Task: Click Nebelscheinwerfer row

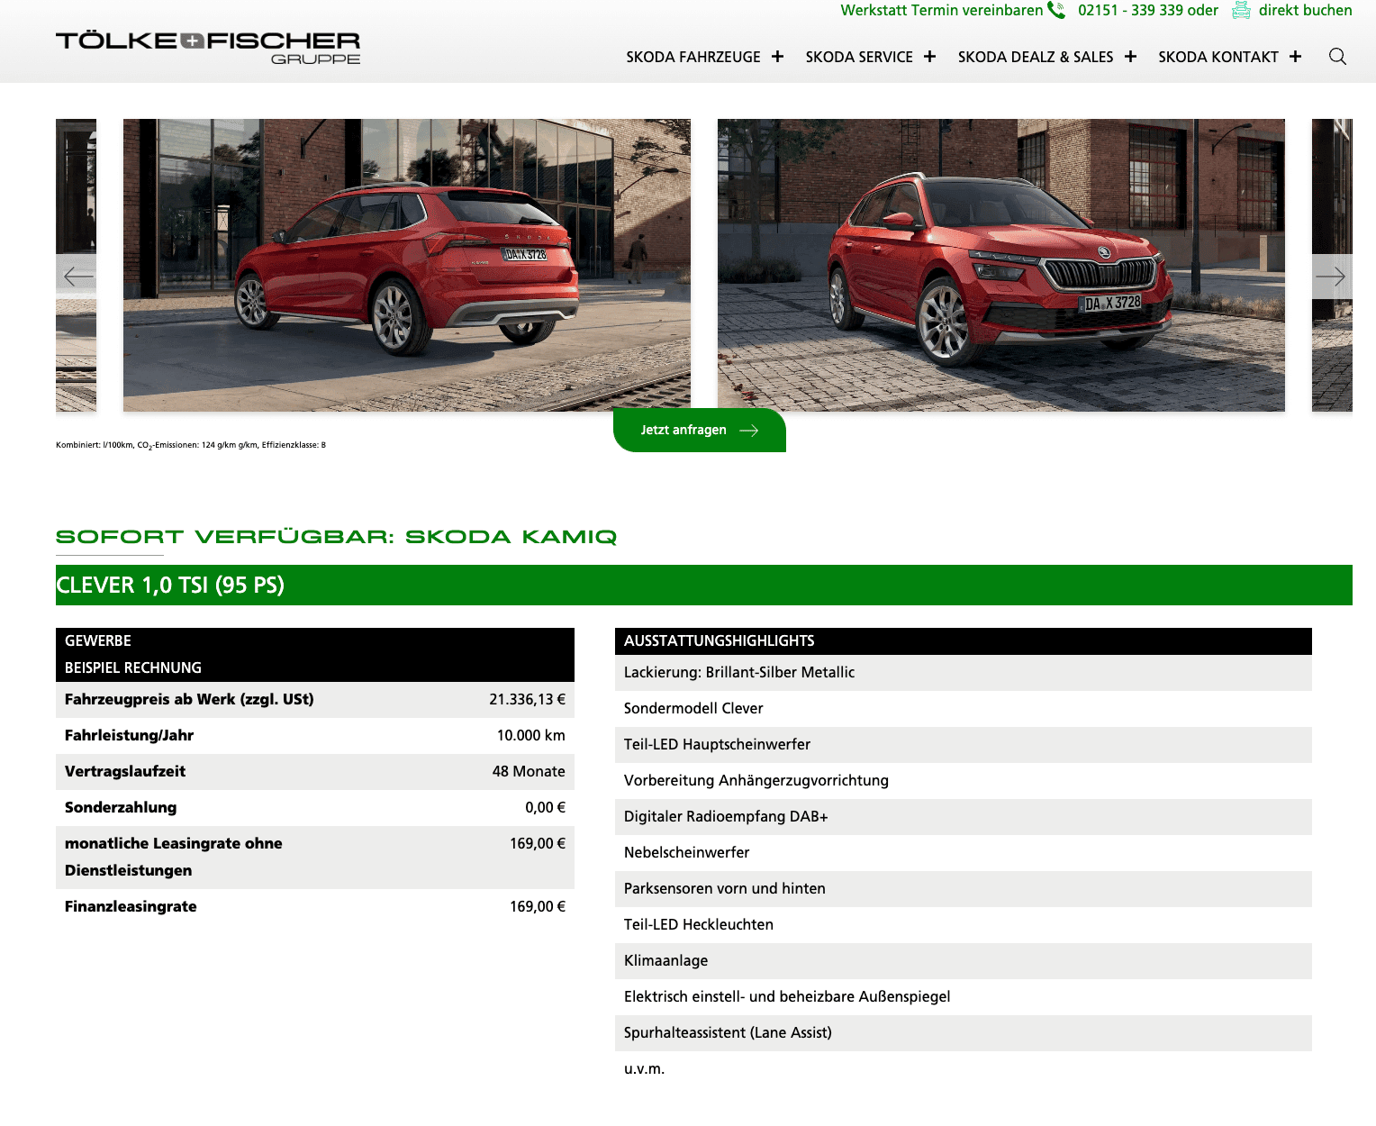Action: point(963,853)
